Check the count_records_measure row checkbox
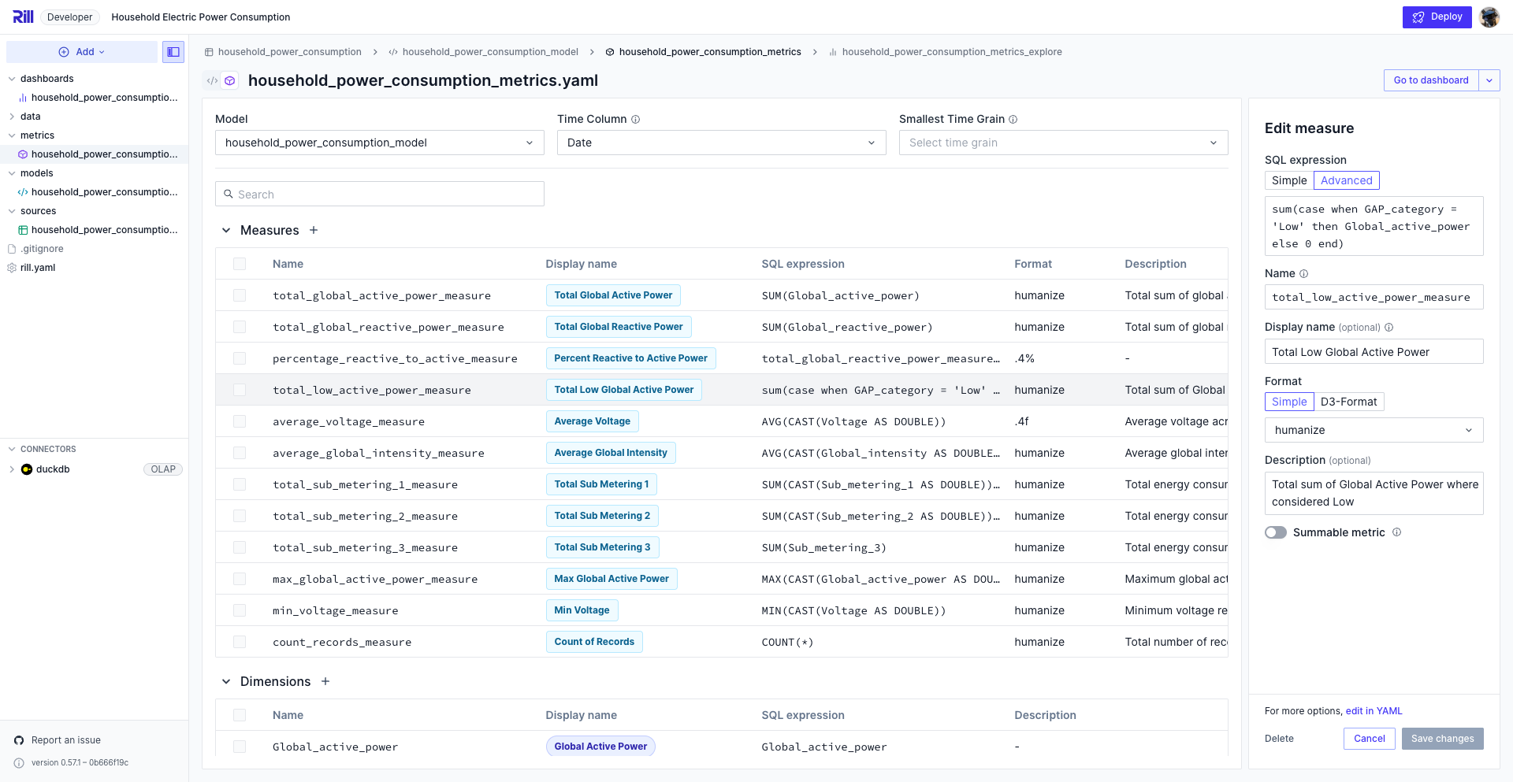1513x782 pixels. (240, 642)
